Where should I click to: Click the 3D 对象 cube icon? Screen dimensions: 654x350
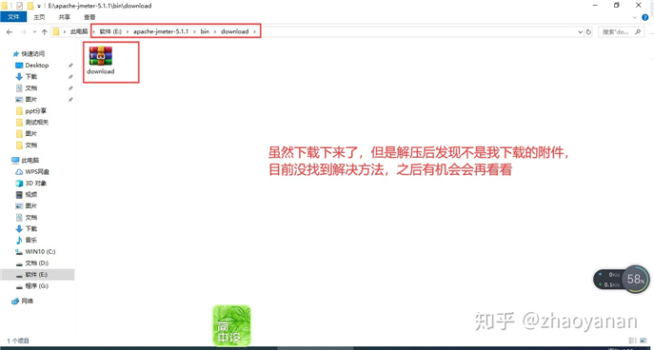click(x=19, y=183)
